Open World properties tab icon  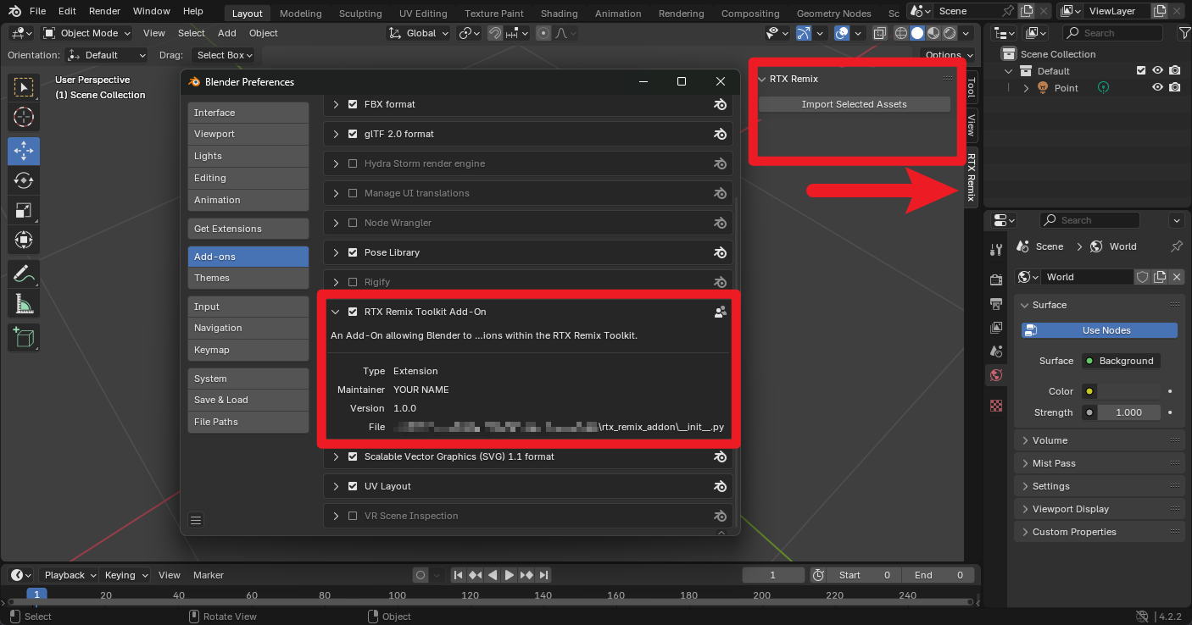996,375
